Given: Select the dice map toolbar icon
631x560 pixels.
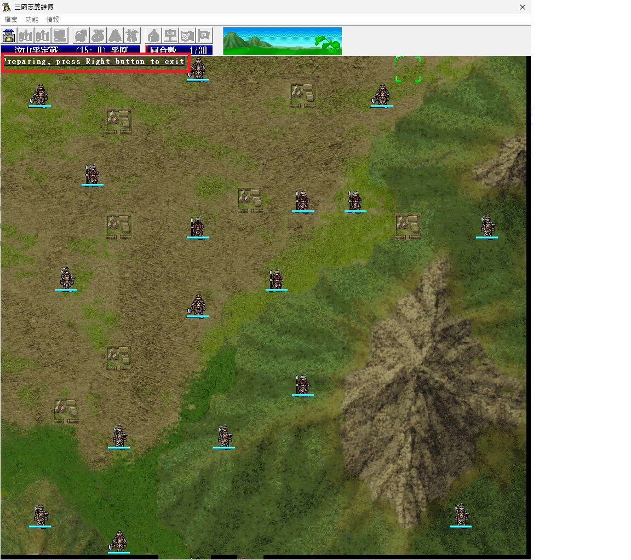Looking at the screenshot, I should click(187, 36).
